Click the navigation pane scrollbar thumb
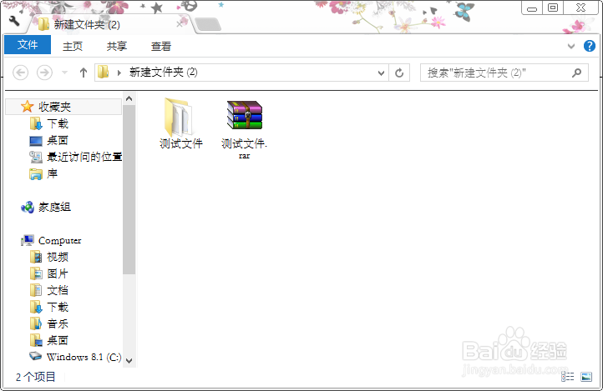This screenshot has width=603, height=391. point(129,189)
